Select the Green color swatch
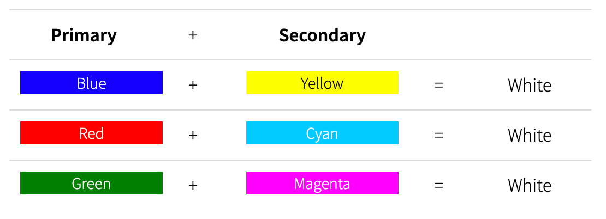The image size is (606, 219). pyautogui.click(x=91, y=183)
